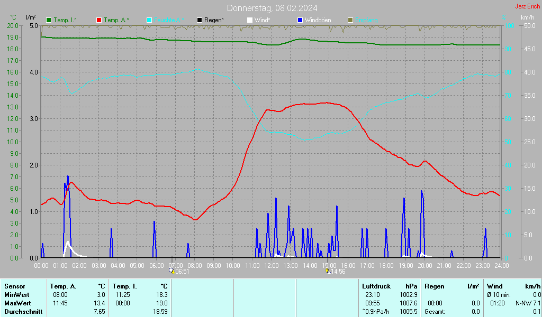Click the 'MinWert' row label
Viewport: 542px width, 317px height.
16,295
